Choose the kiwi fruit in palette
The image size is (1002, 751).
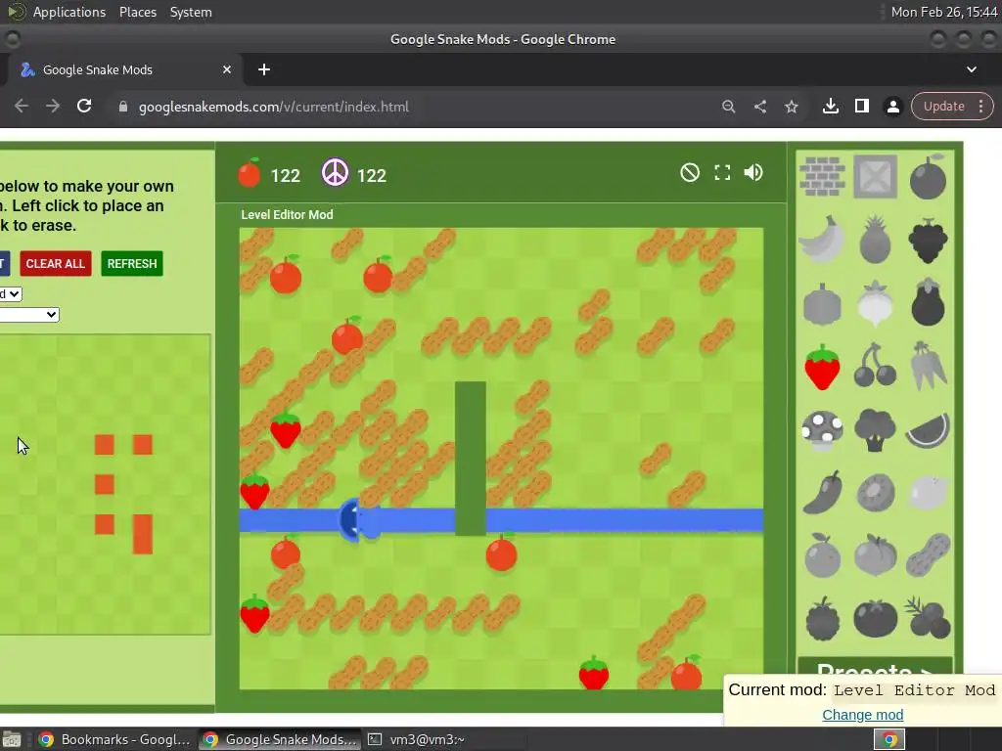[x=875, y=493]
